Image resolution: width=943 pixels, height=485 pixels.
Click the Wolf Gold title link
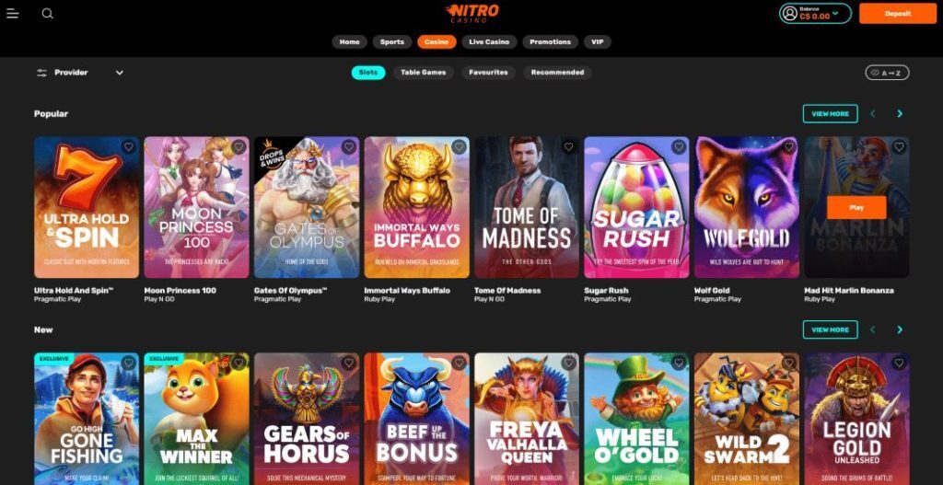coord(712,290)
